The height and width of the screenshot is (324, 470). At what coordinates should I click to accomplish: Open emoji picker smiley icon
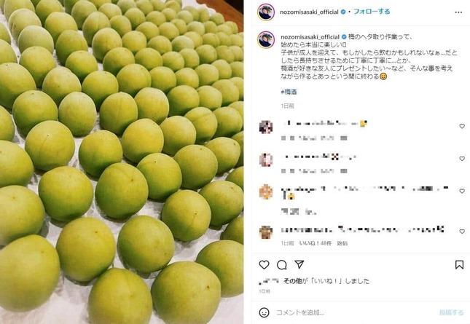point(264,312)
